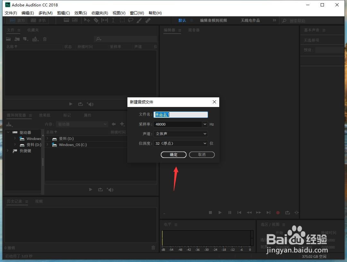Click the trash icon in Files panel
The width and height of the screenshot is (347, 262).
(x=45, y=39)
